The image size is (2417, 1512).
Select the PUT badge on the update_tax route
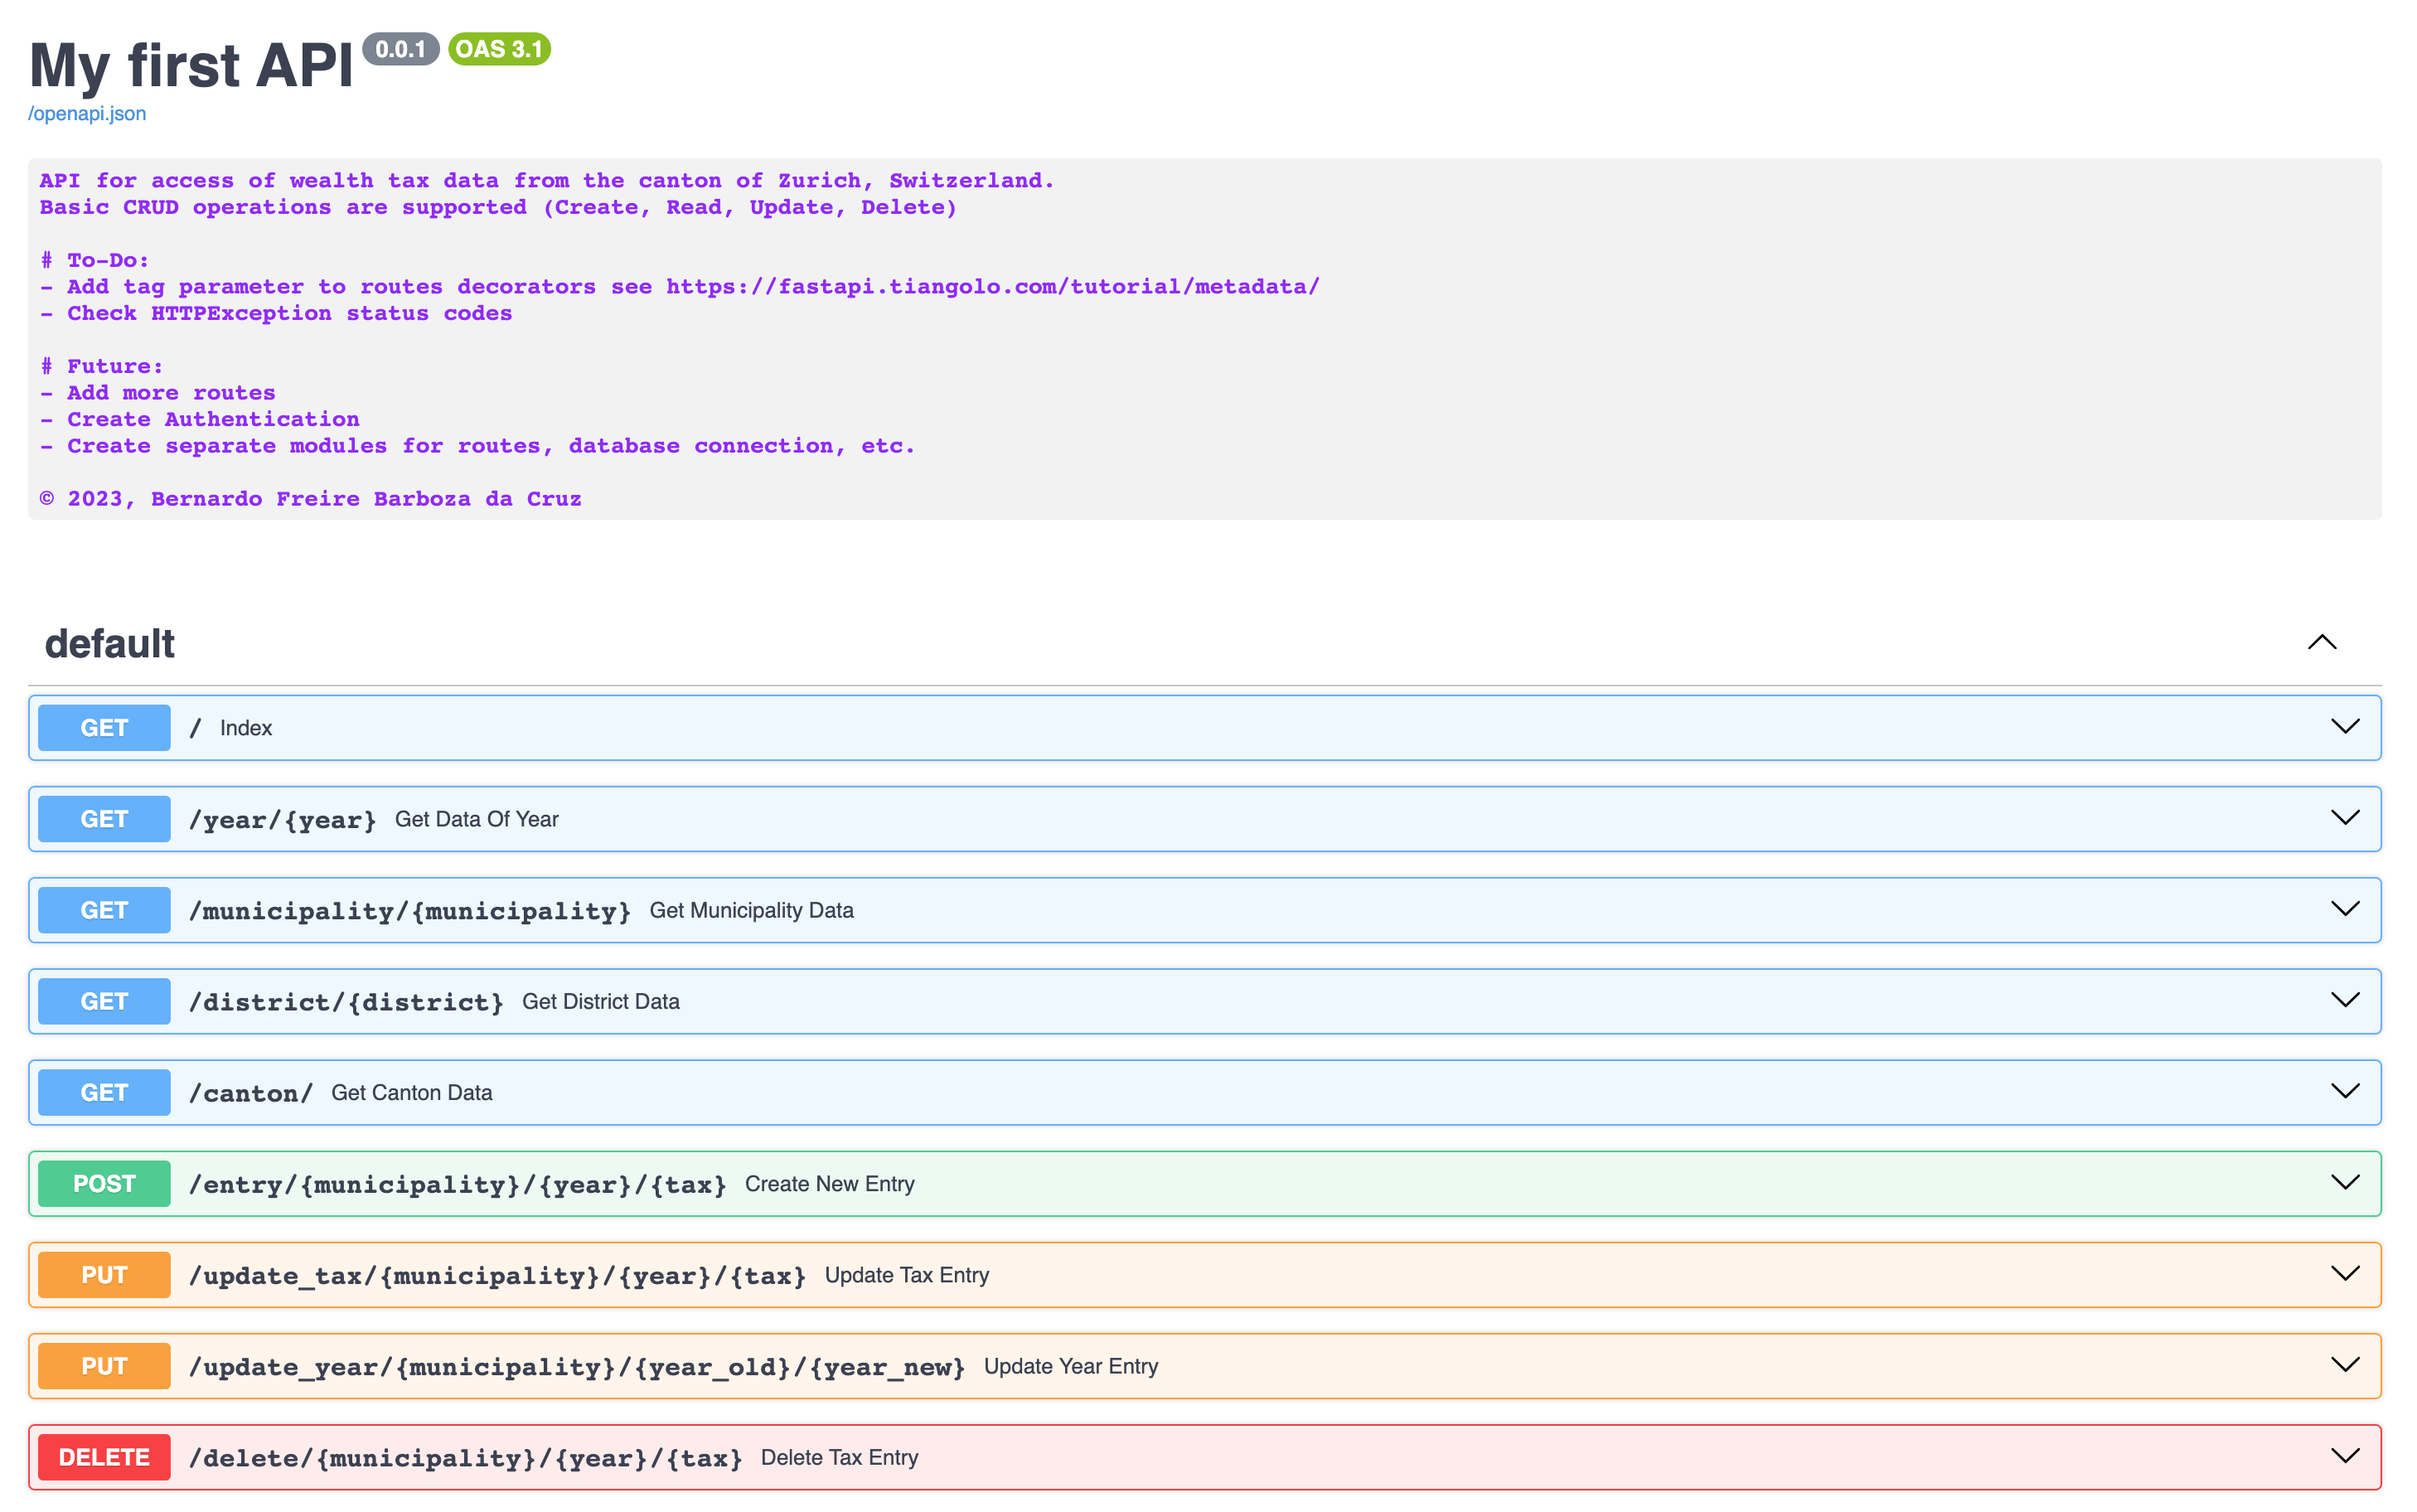click(x=103, y=1274)
